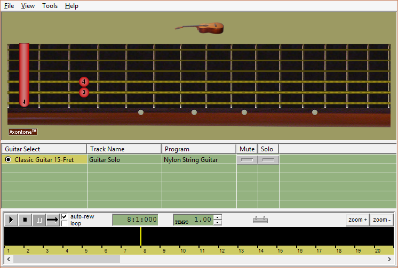Zoom out the timeline with zoom -
The width and height of the screenshot is (398, 268).
381,220
